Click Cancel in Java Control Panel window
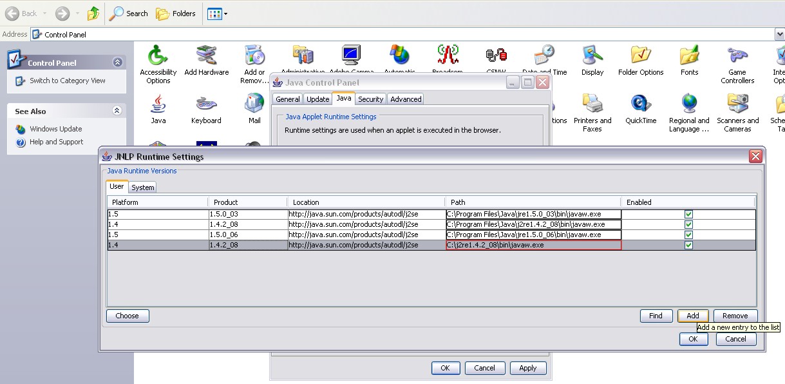The width and height of the screenshot is (785, 384). tap(484, 368)
